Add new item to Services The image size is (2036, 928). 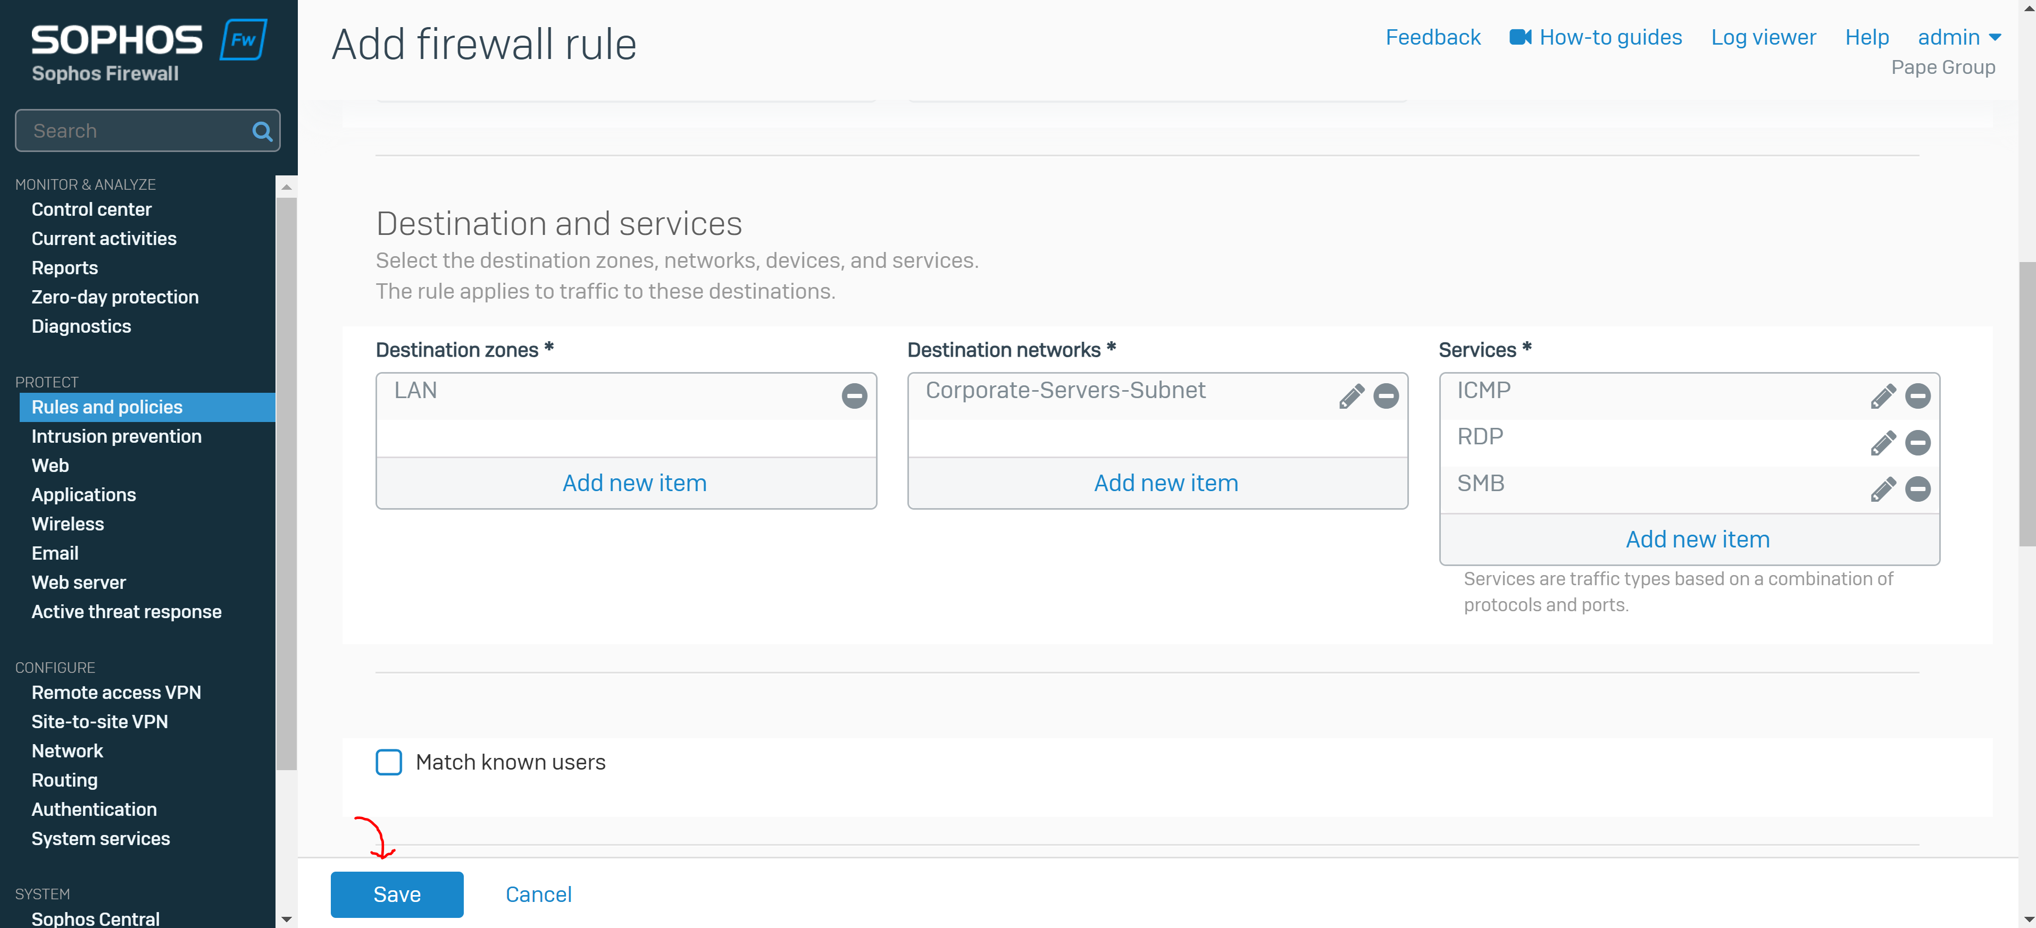1697,538
